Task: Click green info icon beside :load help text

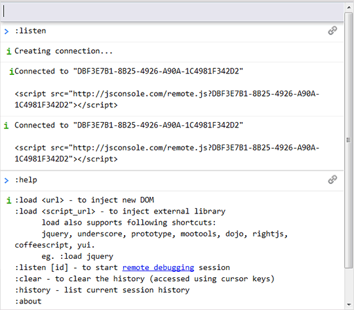Action: coord(9,200)
